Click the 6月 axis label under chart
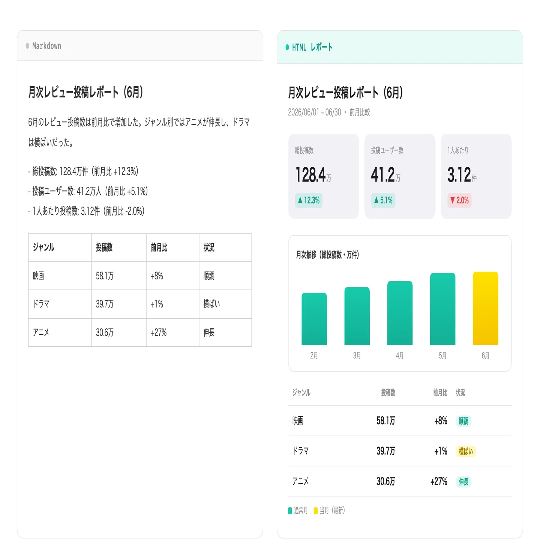 coord(486,355)
